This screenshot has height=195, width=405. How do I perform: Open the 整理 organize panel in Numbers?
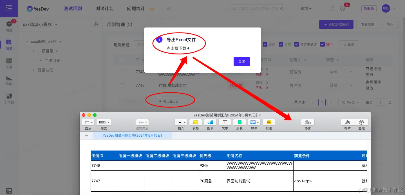(x=361, y=122)
